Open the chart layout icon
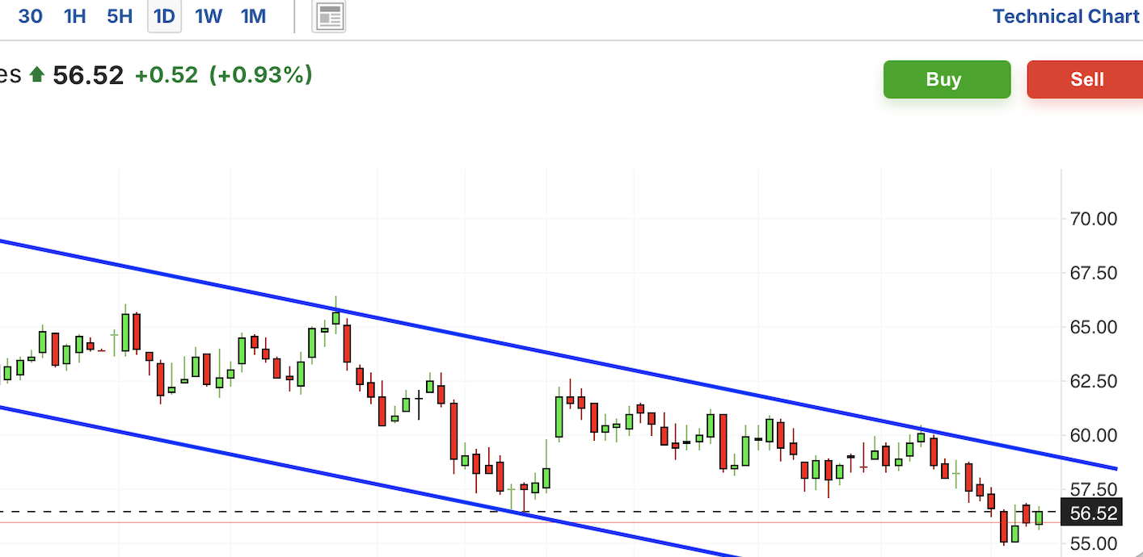This screenshot has height=557, width=1143. [x=330, y=17]
